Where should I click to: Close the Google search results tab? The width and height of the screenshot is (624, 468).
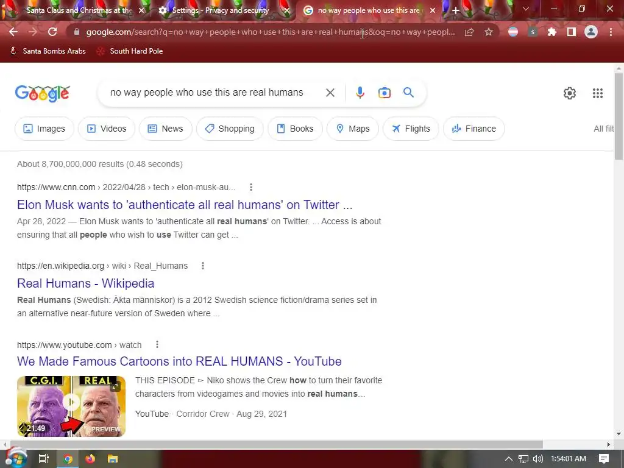[x=433, y=11]
